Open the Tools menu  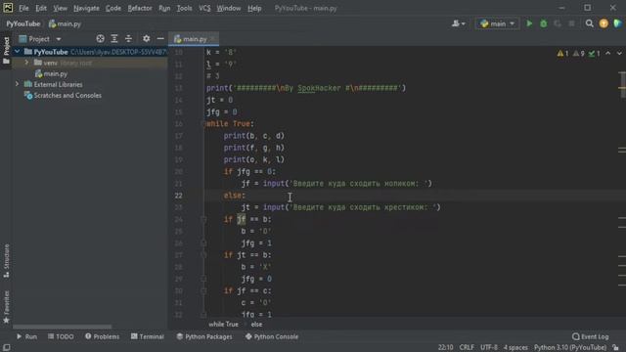(184, 8)
